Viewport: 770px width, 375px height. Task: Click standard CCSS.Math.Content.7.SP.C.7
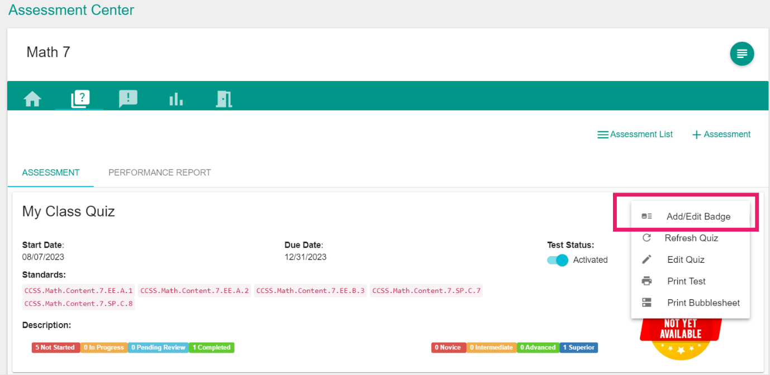[x=426, y=291]
